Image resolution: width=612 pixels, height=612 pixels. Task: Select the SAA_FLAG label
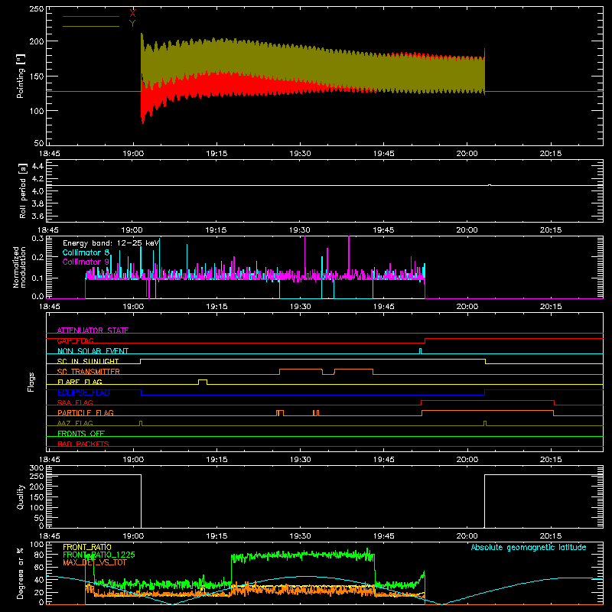(x=75, y=402)
